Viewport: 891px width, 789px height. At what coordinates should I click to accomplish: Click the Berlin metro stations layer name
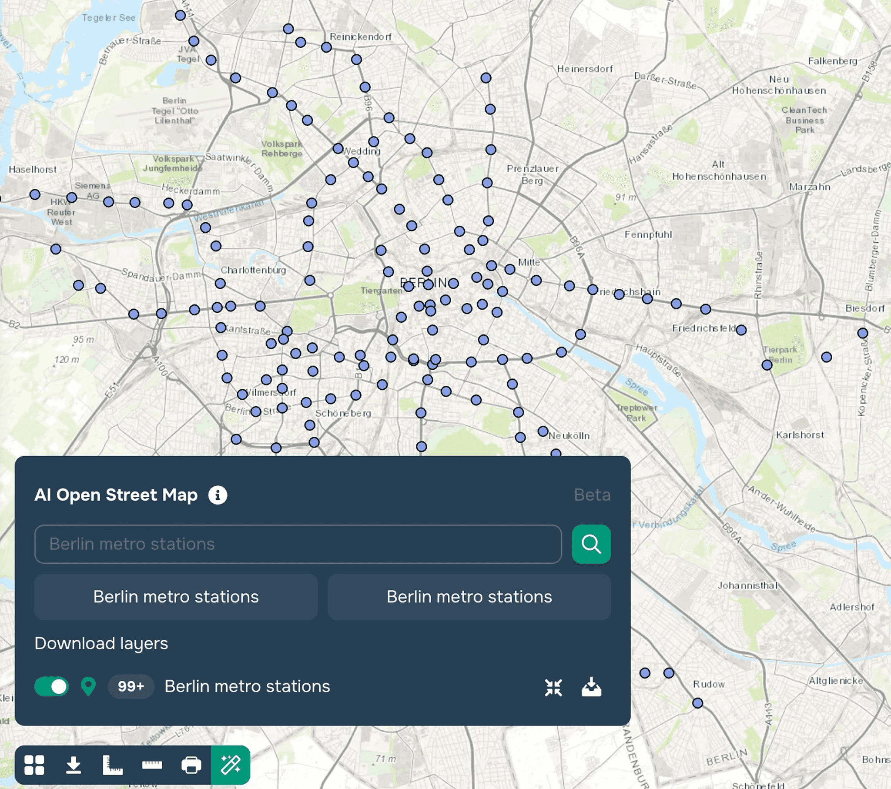point(247,686)
